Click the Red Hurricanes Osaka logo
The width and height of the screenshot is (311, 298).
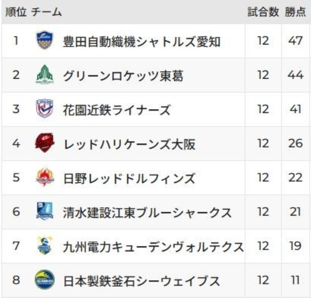45,143
